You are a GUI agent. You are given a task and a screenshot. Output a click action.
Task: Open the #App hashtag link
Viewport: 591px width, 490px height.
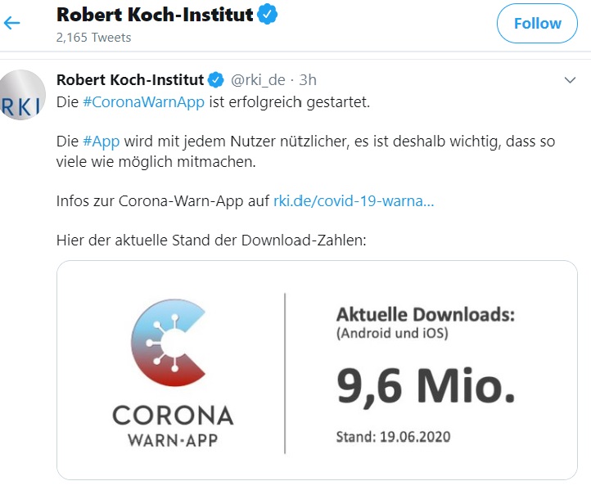(x=101, y=142)
